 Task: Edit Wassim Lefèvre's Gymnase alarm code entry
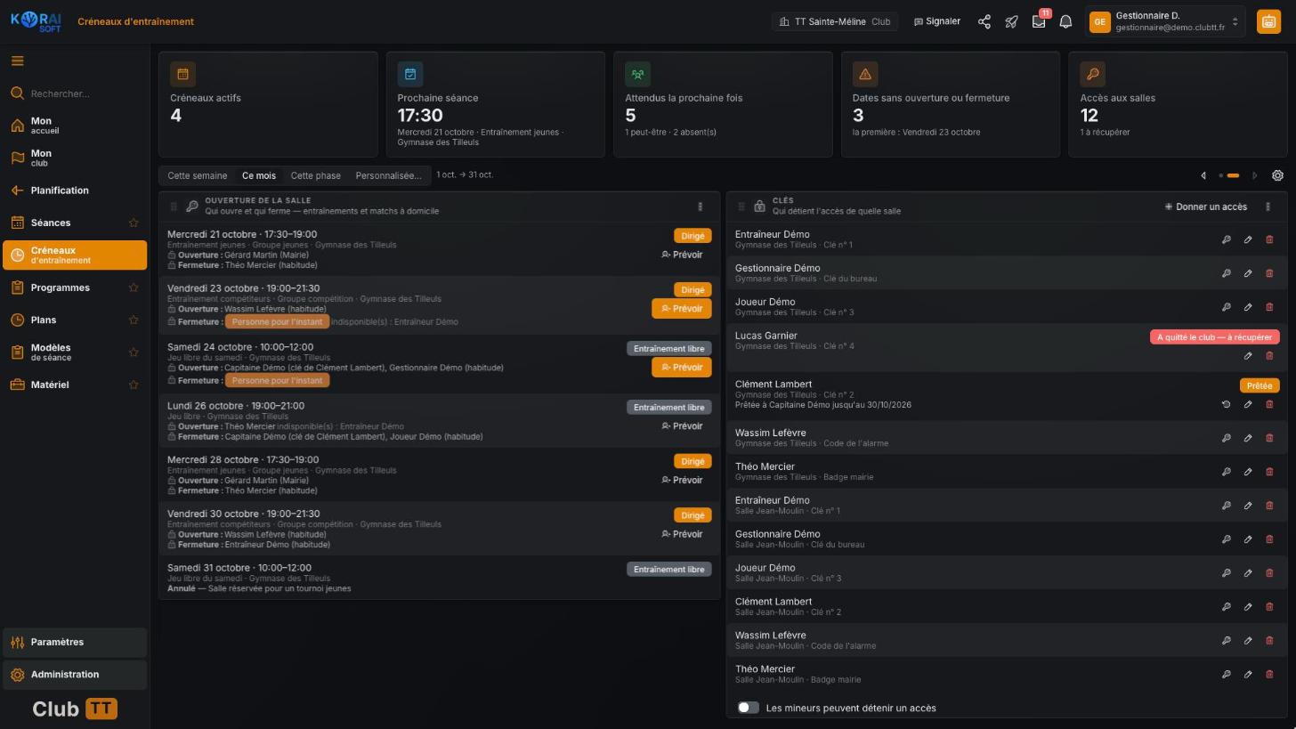[1248, 438]
